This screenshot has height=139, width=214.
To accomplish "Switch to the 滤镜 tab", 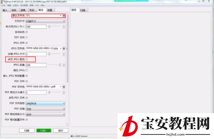I will coord(23,10).
